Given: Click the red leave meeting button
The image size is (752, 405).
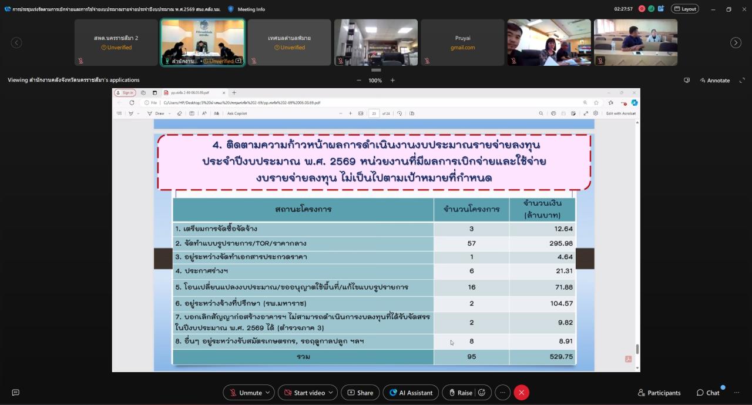Looking at the screenshot, I should (521, 393).
